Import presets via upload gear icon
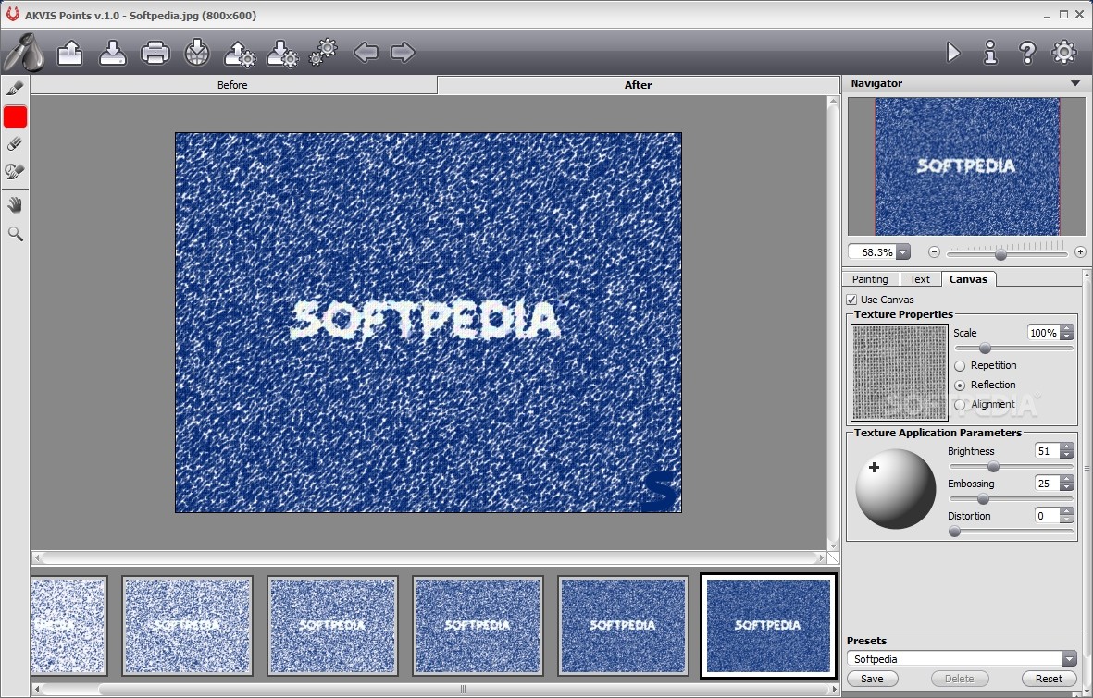 (240, 54)
